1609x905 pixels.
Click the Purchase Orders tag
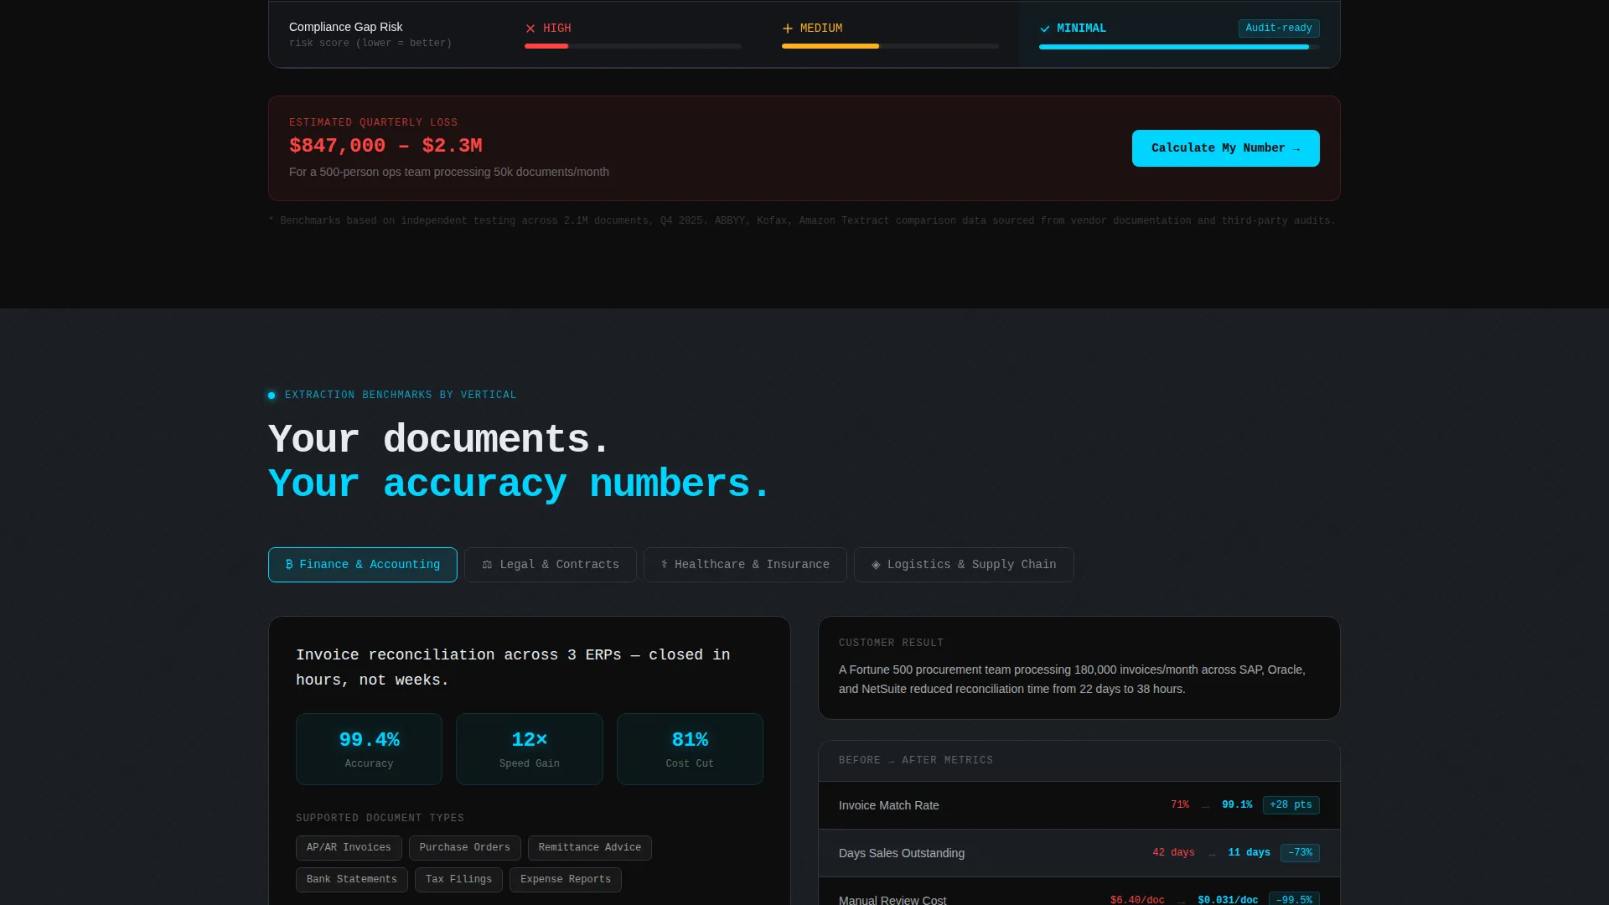point(465,848)
